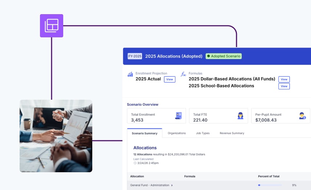Click the business meeting photo thumbnail
The width and height of the screenshot is (311, 190).
pyautogui.click(x=56, y=136)
